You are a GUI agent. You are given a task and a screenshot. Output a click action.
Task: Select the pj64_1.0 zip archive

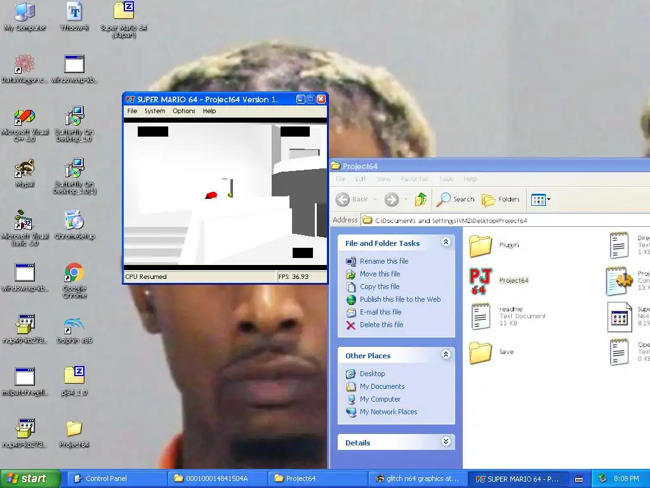[75, 381]
